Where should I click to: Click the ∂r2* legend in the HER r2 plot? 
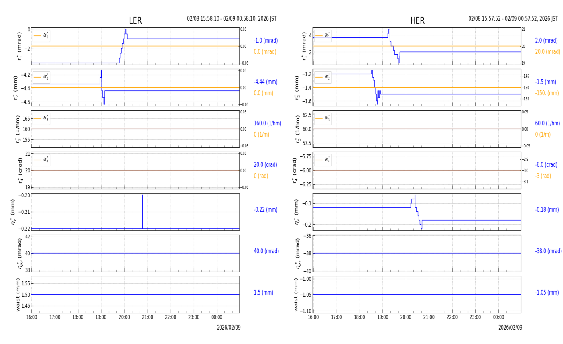323,77
